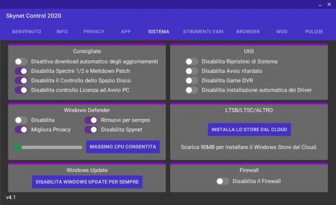
Task: Toggle Disabilita il Controllo dello Spazio Disco
Action: tap(21, 81)
